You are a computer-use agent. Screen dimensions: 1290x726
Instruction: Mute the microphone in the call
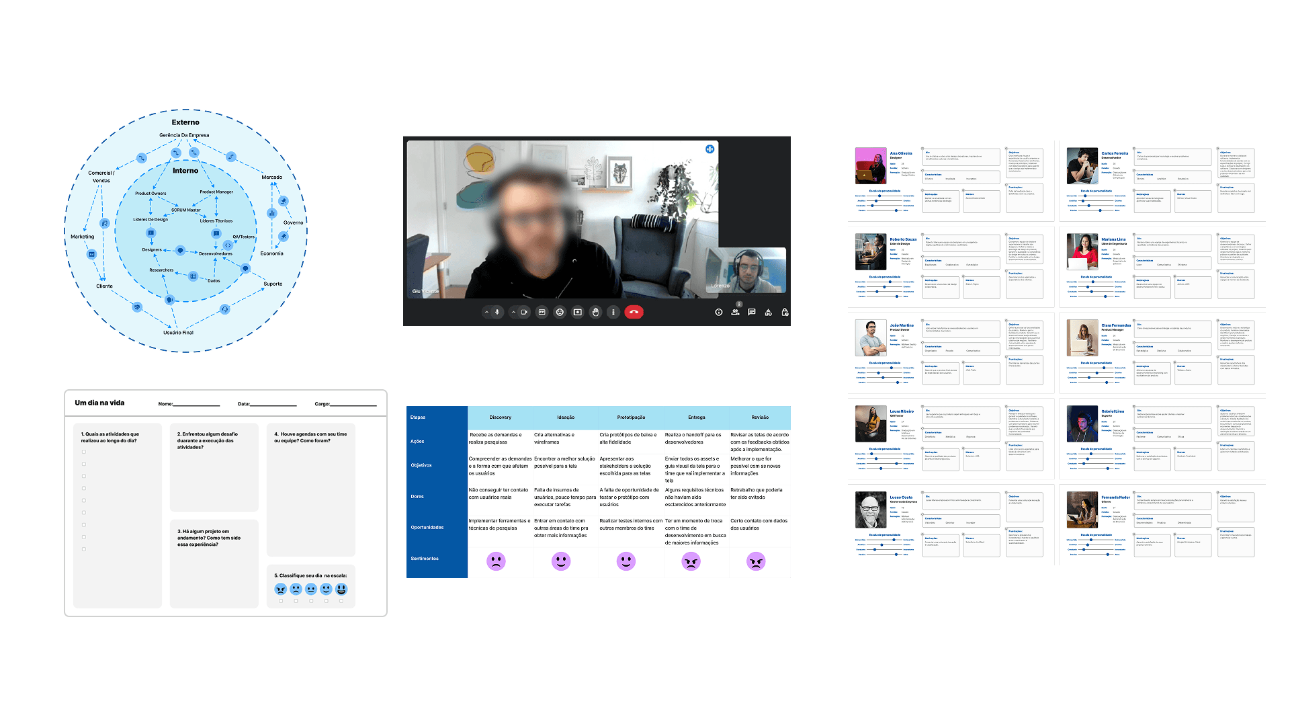click(x=497, y=312)
